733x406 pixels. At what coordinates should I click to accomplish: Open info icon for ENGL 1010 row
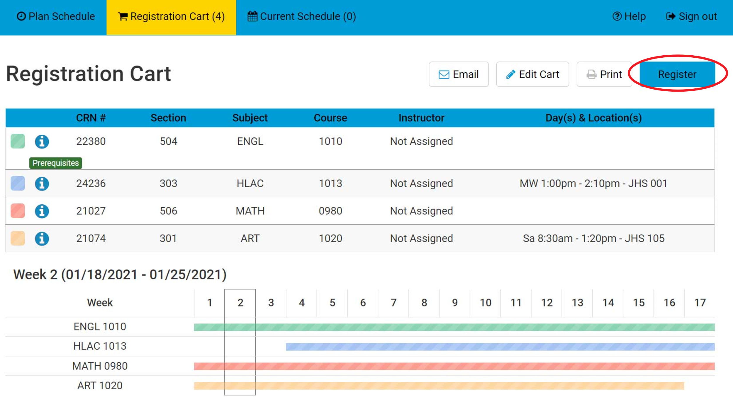pyautogui.click(x=42, y=142)
